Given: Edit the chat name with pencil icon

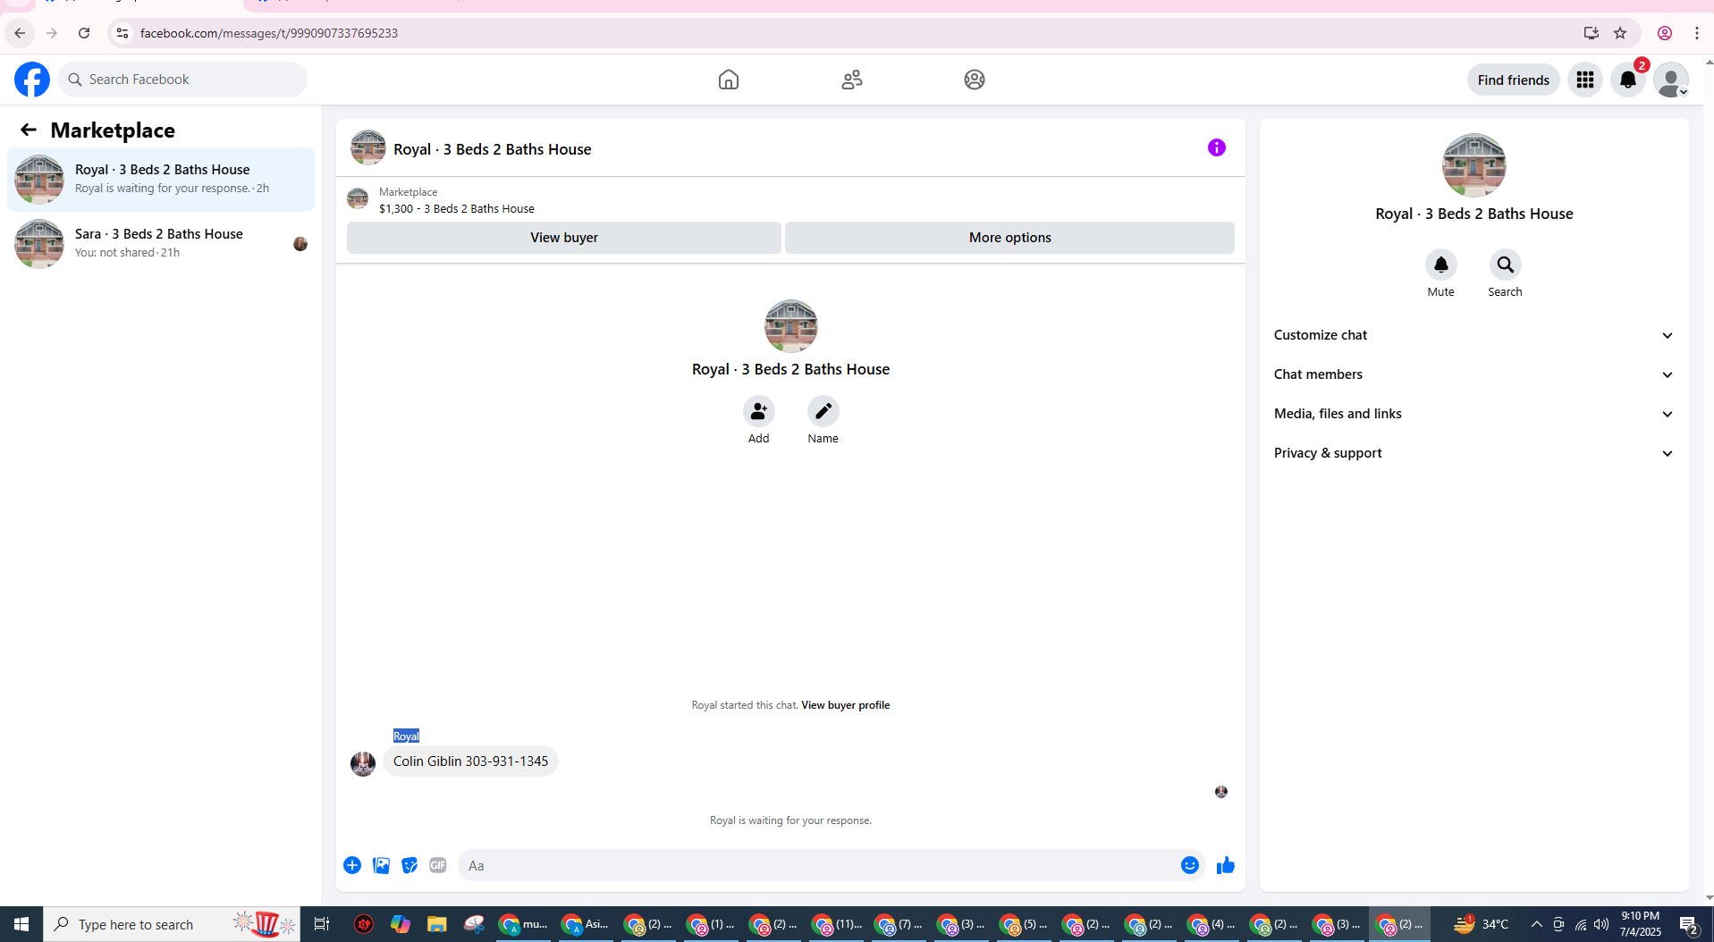Looking at the screenshot, I should point(823,411).
